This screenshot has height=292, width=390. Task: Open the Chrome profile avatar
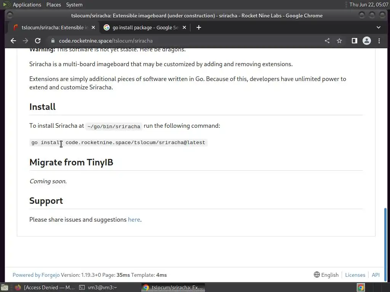click(x=367, y=41)
